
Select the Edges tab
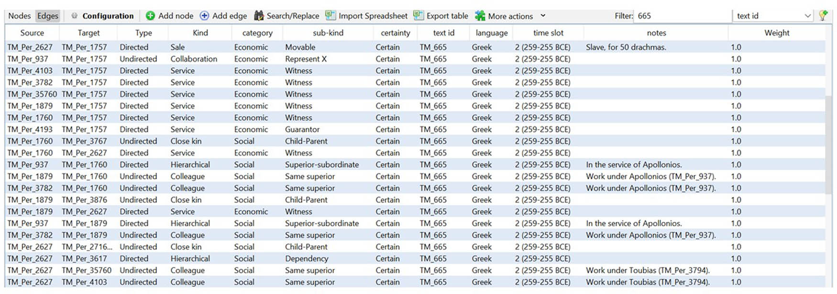(48, 16)
